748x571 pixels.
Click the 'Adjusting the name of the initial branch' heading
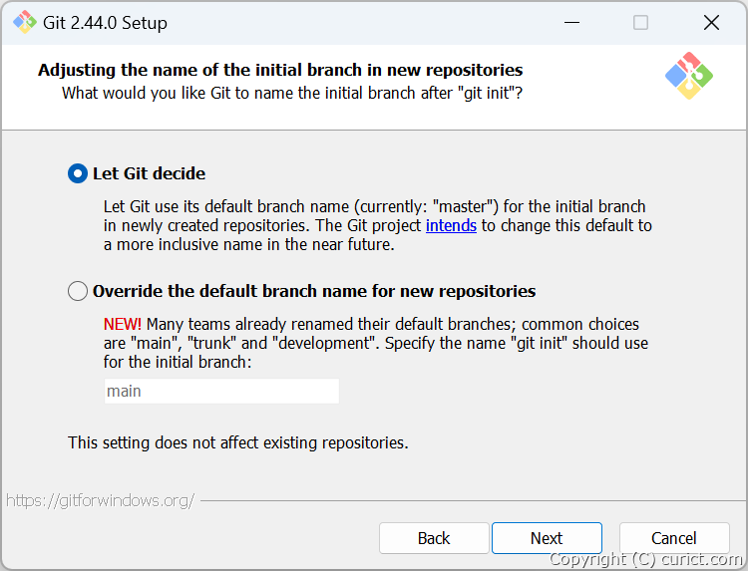click(280, 70)
